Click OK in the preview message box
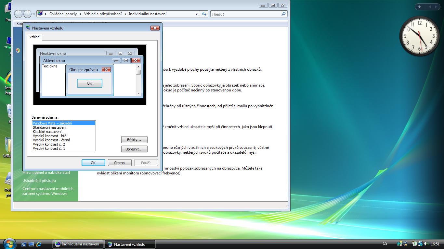This screenshot has height=249, width=444. [90, 83]
